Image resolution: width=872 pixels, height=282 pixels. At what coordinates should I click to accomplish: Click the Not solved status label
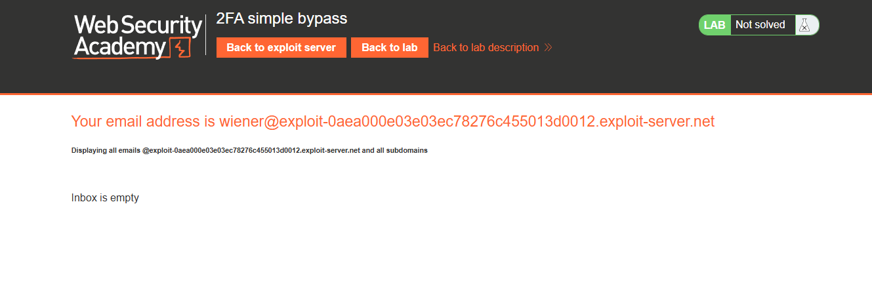[x=760, y=25]
